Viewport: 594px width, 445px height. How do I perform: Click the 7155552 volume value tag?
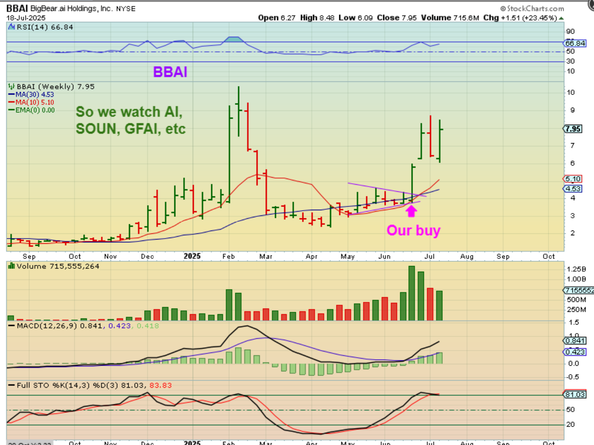(579, 291)
